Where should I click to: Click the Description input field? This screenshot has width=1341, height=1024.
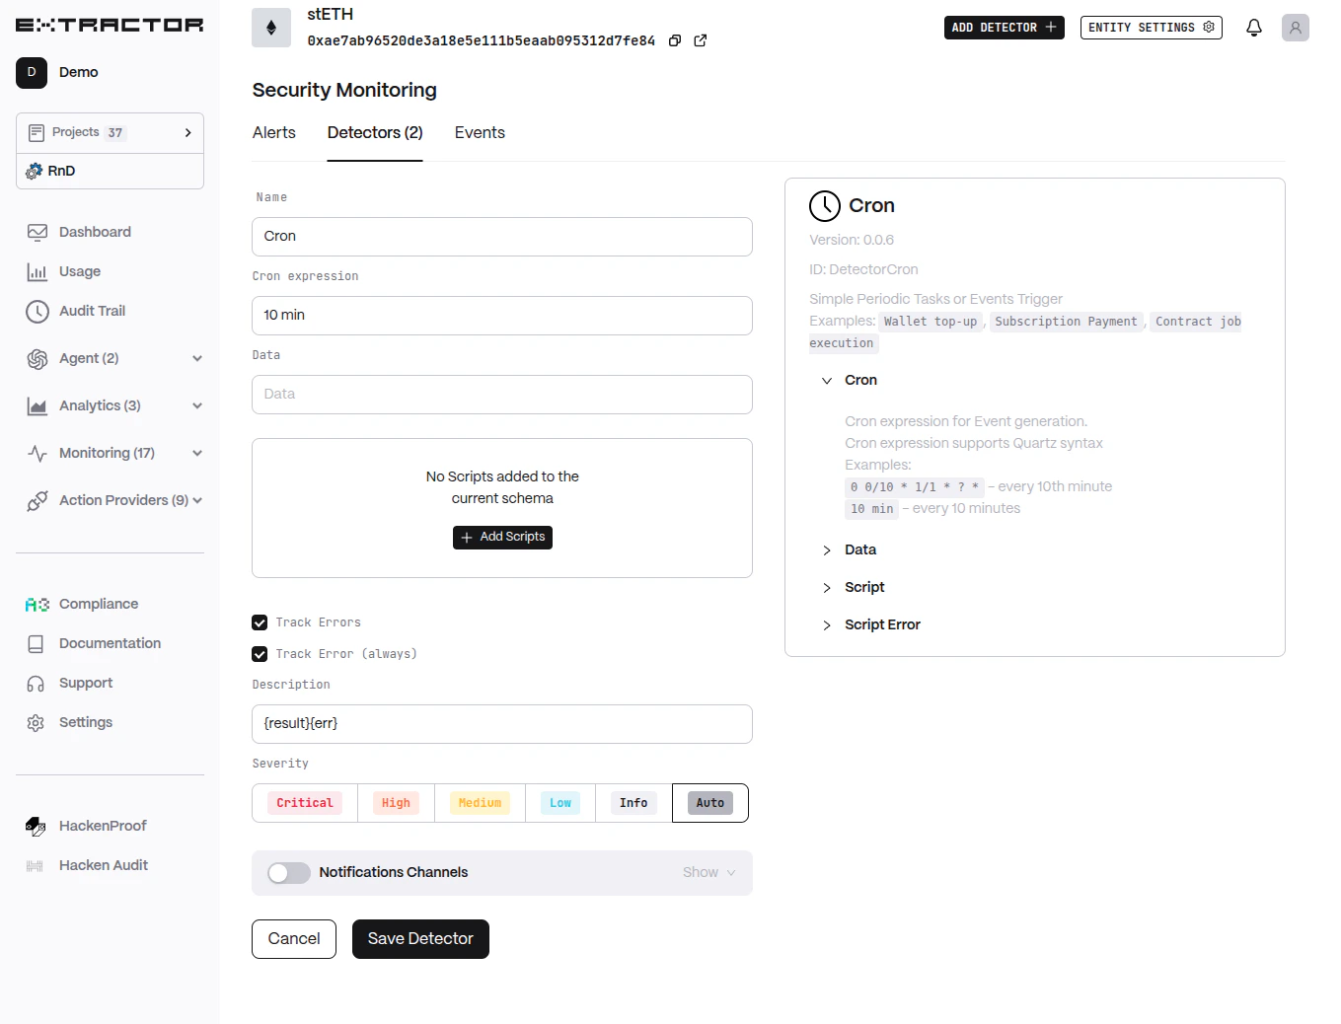(502, 724)
